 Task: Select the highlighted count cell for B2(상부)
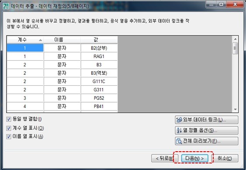click(x=25, y=48)
